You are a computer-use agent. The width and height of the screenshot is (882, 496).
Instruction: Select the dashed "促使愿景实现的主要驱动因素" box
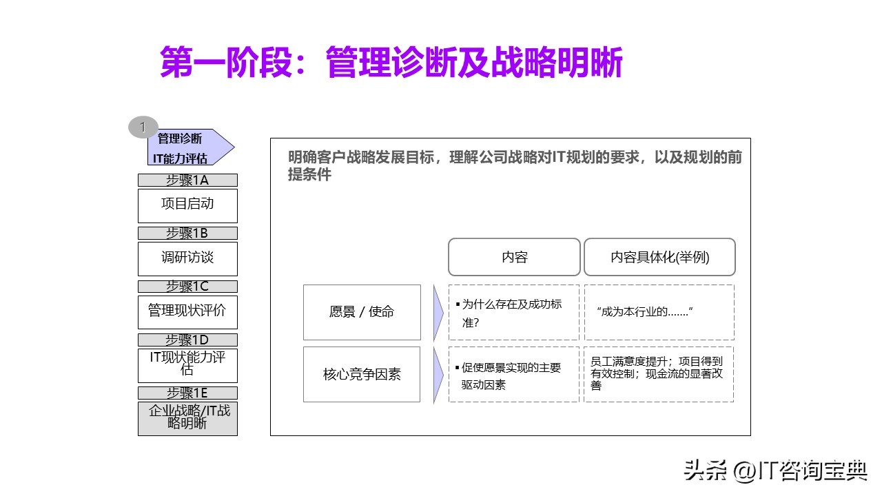pos(513,375)
